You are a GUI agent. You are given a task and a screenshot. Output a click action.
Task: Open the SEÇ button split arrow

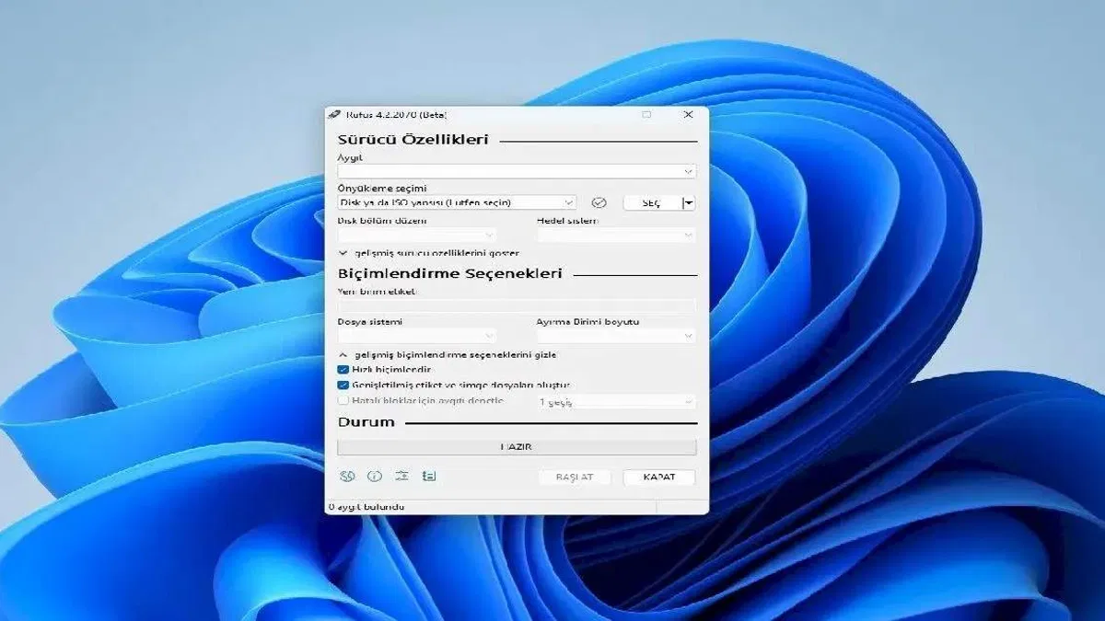coord(689,202)
